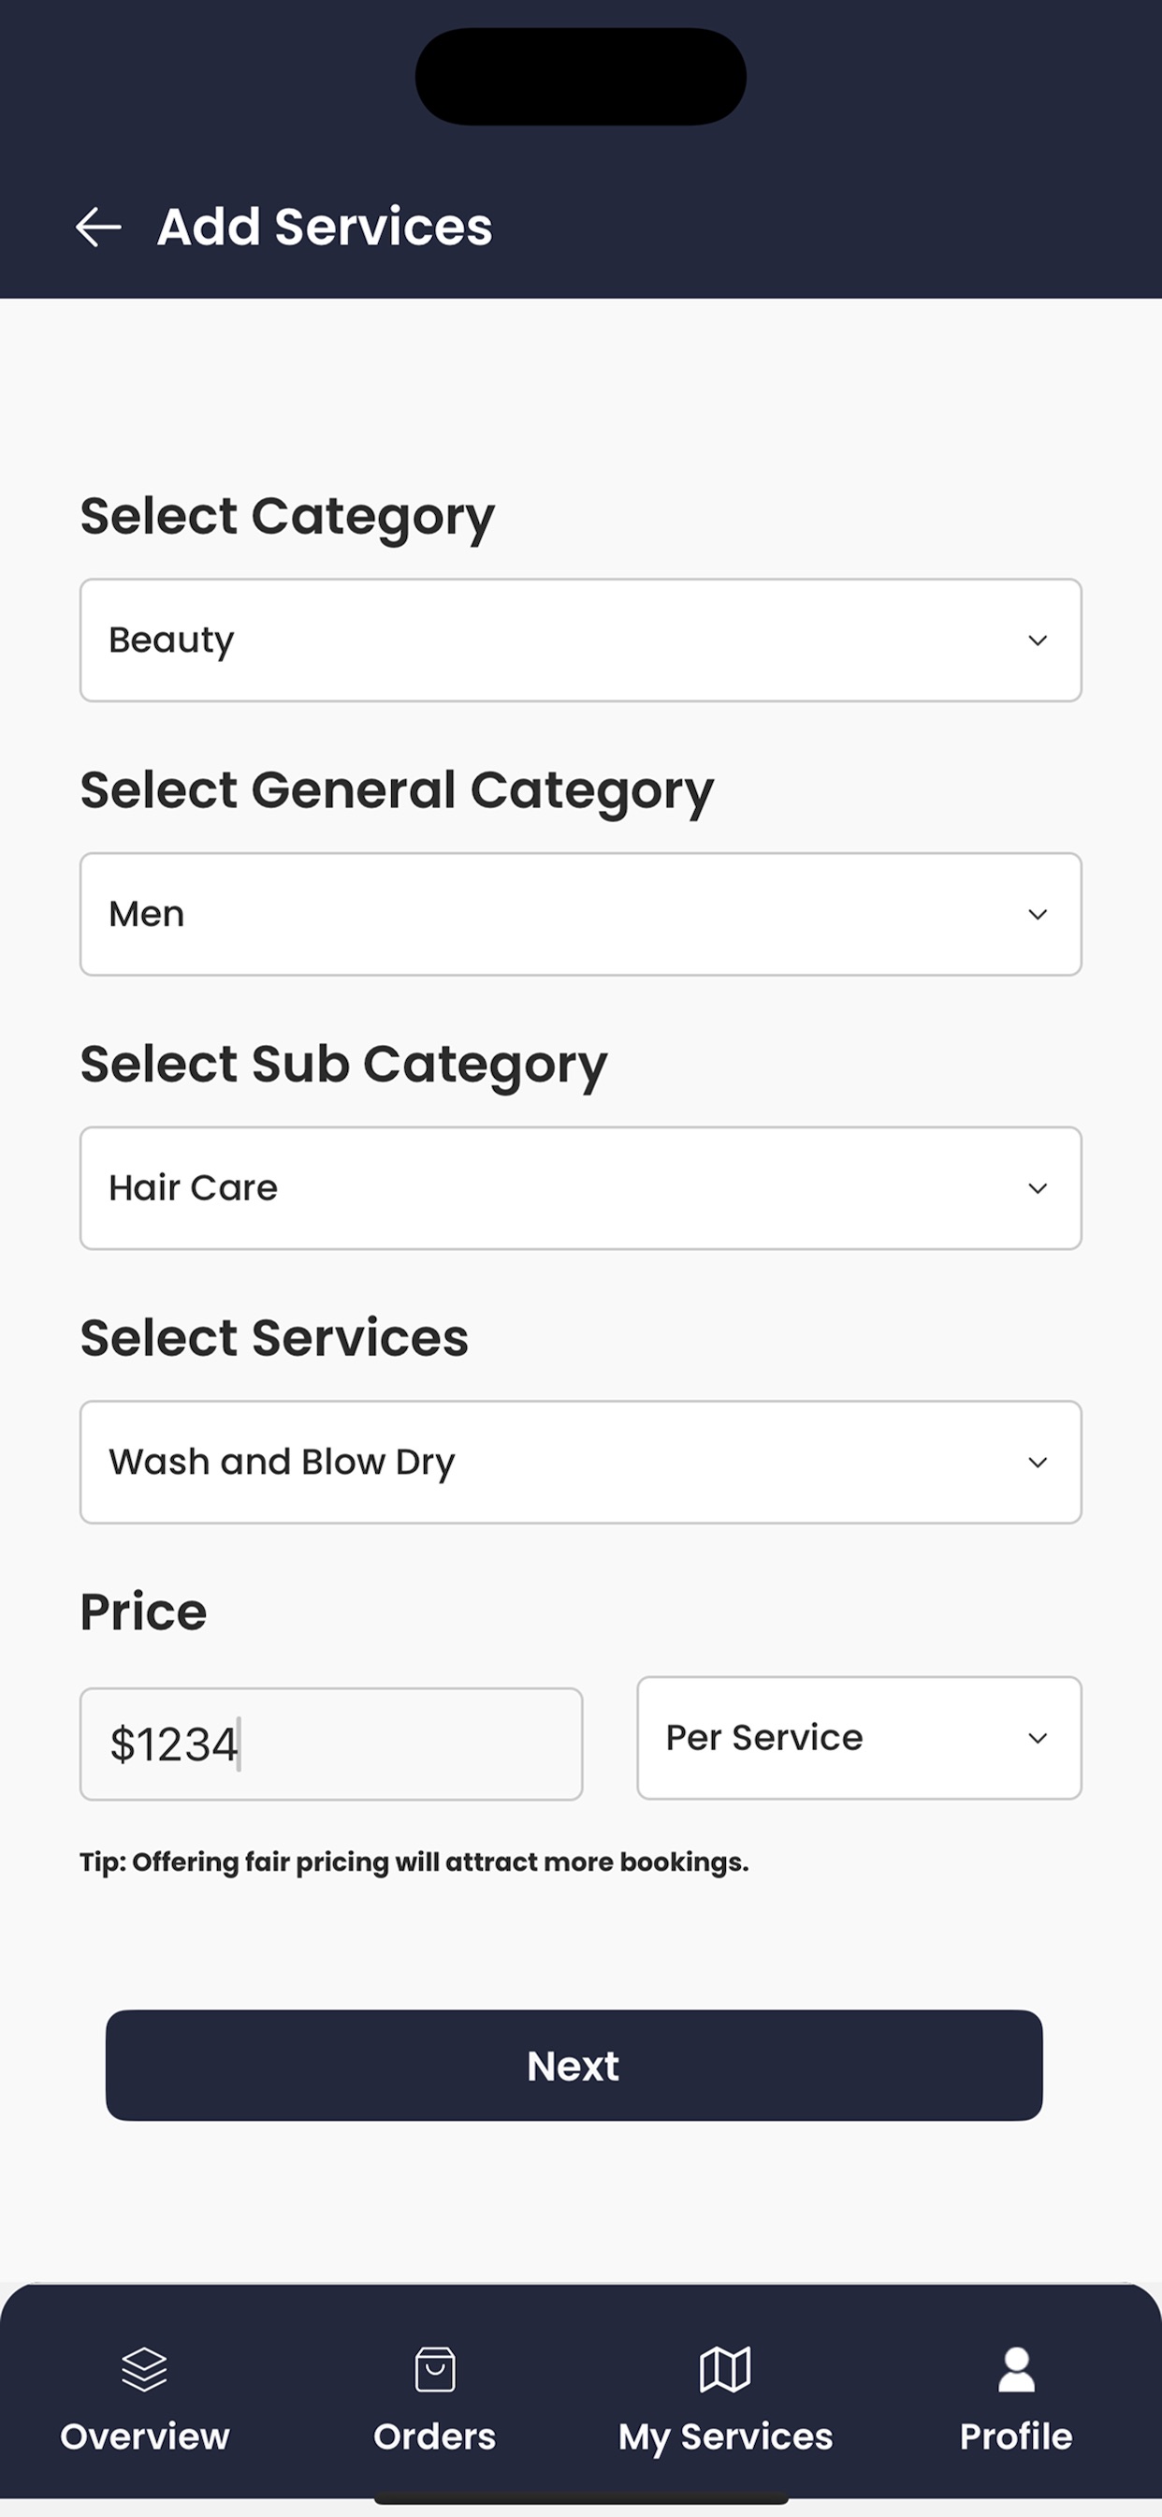Click the Add Services page title

point(325,227)
